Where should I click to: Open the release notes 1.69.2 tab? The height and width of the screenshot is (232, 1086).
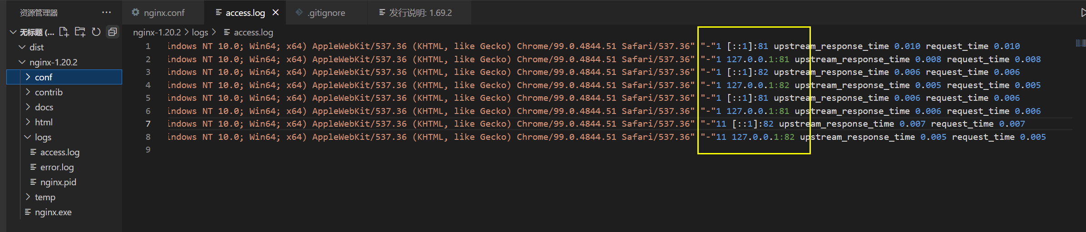(x=420, y=13)
